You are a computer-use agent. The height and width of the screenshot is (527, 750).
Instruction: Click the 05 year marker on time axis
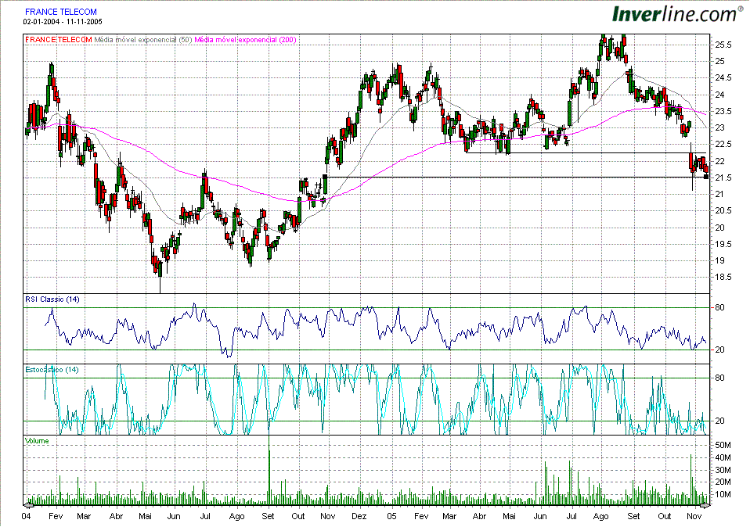click(x=390, y=517)
